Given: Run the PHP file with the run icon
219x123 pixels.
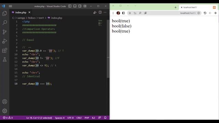Looking at the screenshot, I should [x=95, y=12].
